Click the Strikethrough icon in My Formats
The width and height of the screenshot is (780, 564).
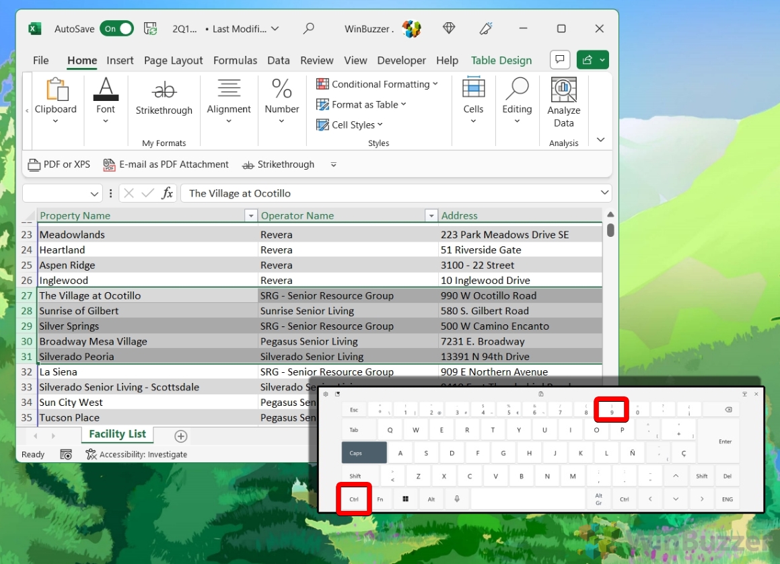pos(164,90)
